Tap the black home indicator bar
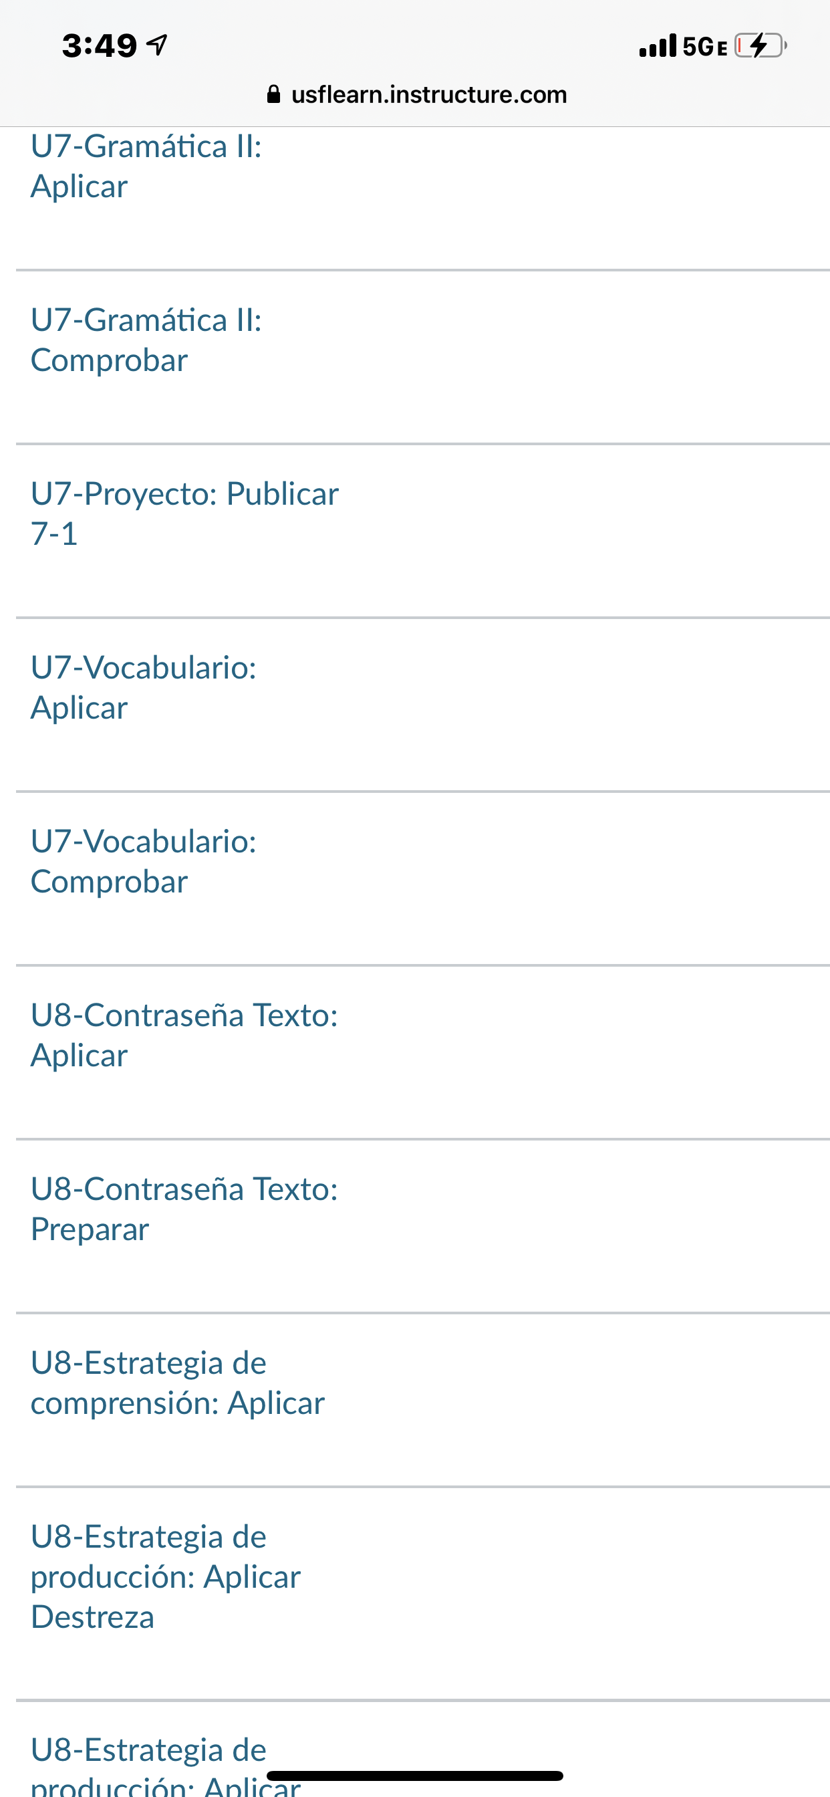 pos(414,1776)
